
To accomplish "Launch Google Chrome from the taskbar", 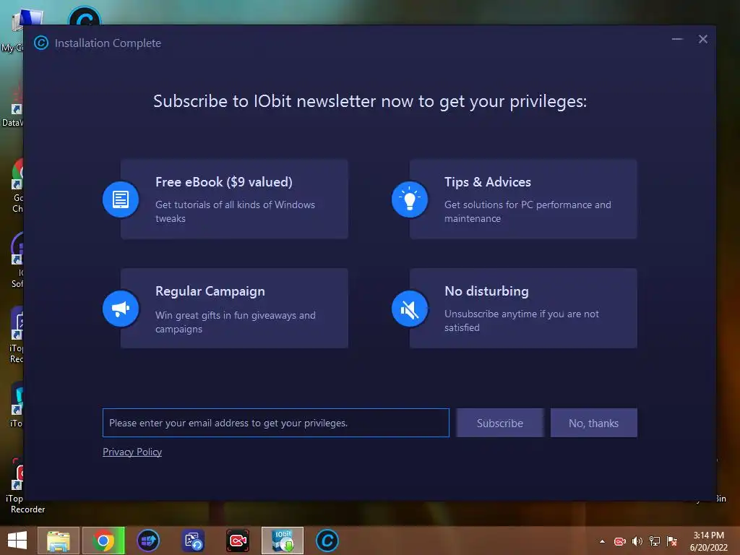I will pos(103,541).
